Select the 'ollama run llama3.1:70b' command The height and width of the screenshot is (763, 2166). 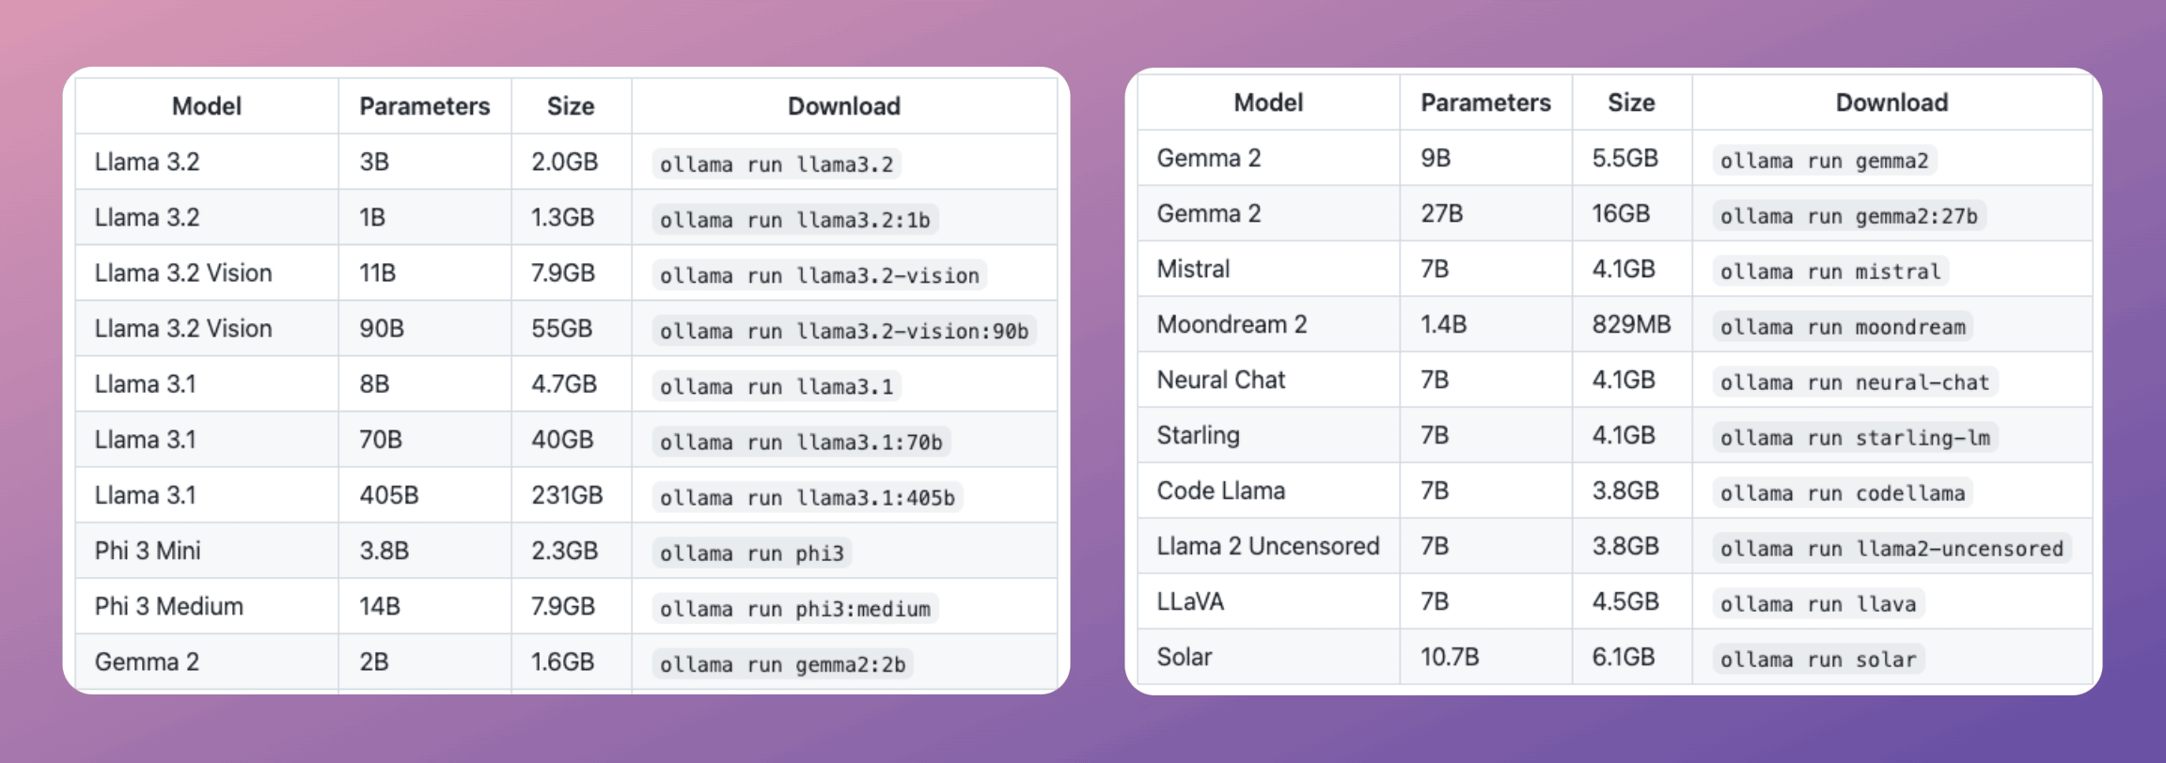(801, 442)
